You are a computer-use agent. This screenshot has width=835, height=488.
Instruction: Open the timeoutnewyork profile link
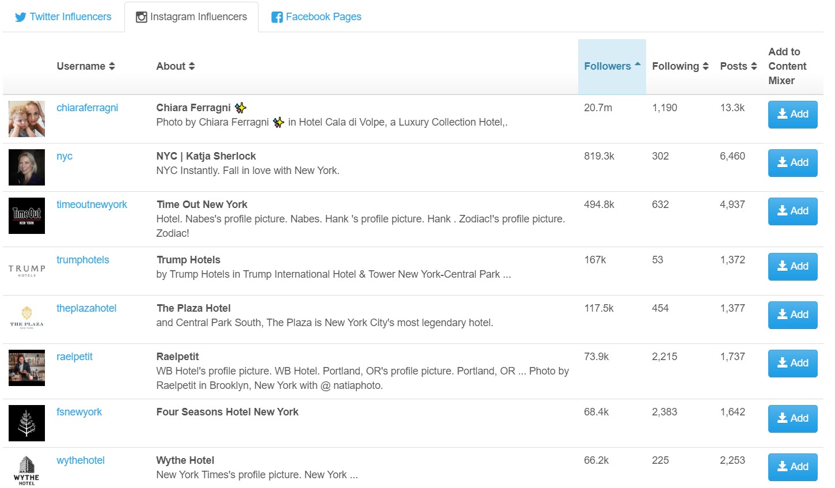pyautogui.click(x=92, y=205)
